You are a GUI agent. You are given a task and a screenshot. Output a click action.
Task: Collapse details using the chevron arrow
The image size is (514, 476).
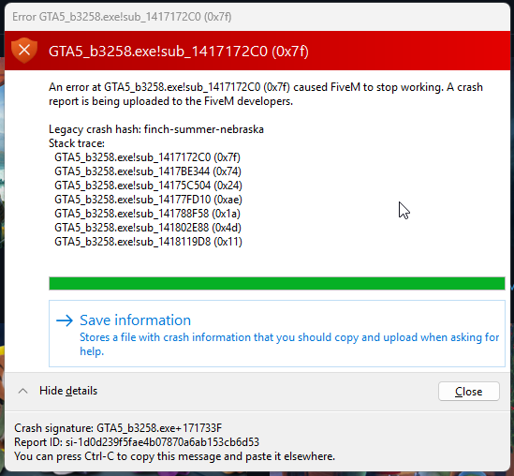point(22,391)
